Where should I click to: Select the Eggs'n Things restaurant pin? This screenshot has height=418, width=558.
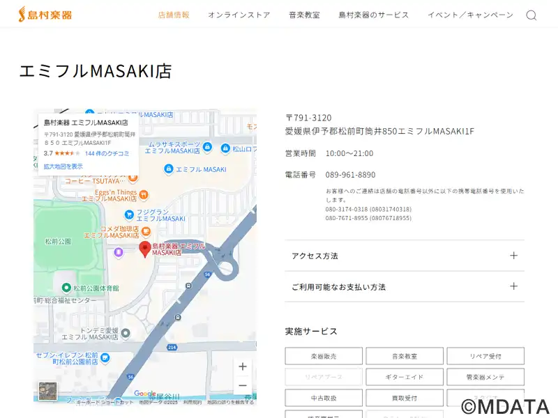click(x=144, y=195)
